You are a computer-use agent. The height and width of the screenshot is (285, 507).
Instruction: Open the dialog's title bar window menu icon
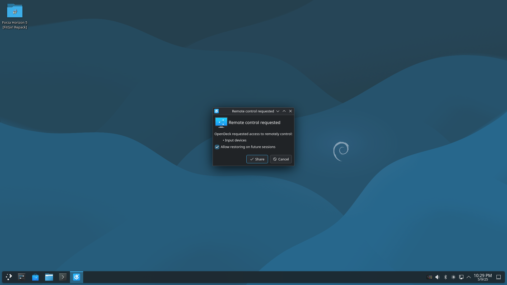[x=217, y=111]
